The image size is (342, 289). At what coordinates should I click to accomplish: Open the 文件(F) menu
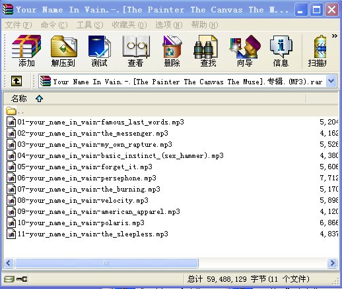point(18,25)
